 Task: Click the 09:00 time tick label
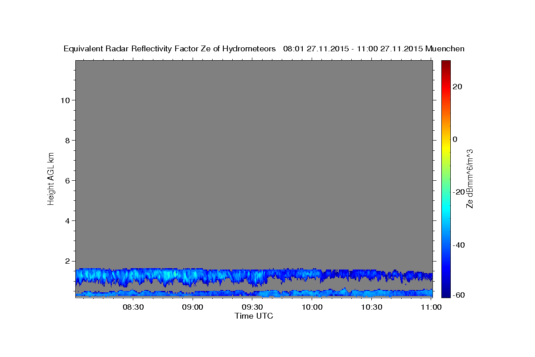pos(193,307)
